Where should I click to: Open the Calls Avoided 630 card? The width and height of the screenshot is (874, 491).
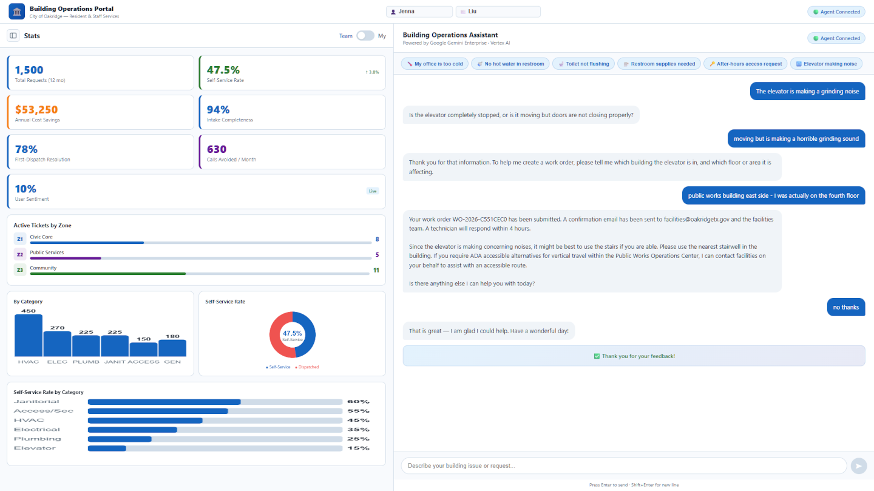(x=292, y=152)
